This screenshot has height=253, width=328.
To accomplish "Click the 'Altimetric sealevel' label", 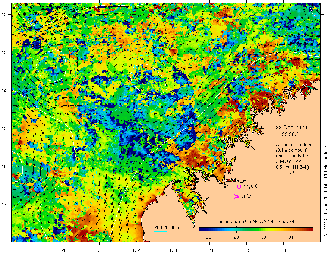I will tap(295, 145).
